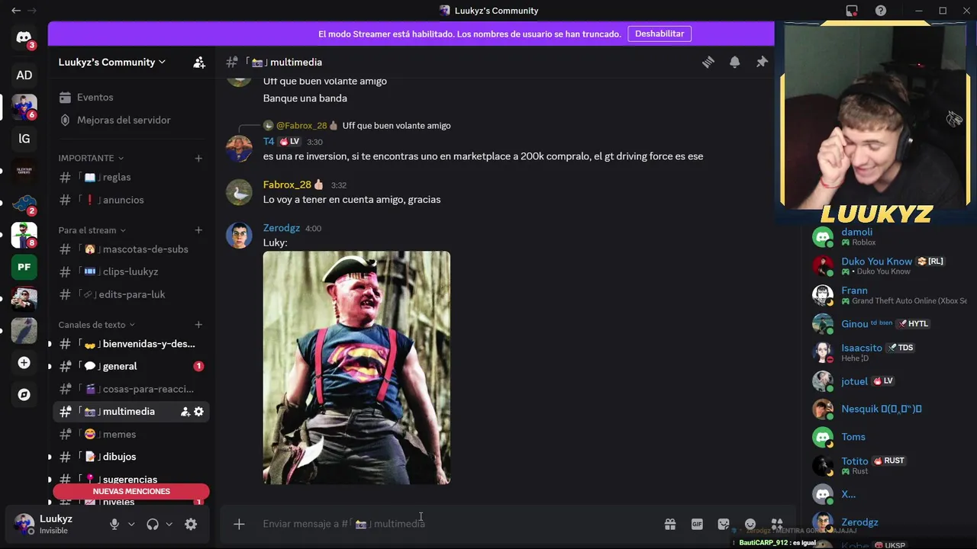
Task: Expand the Luukyz's Community server dropdown
Action: pos(112,63)
